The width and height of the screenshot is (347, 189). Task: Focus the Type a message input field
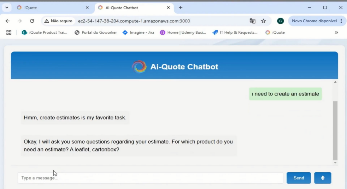pos(150,178)
